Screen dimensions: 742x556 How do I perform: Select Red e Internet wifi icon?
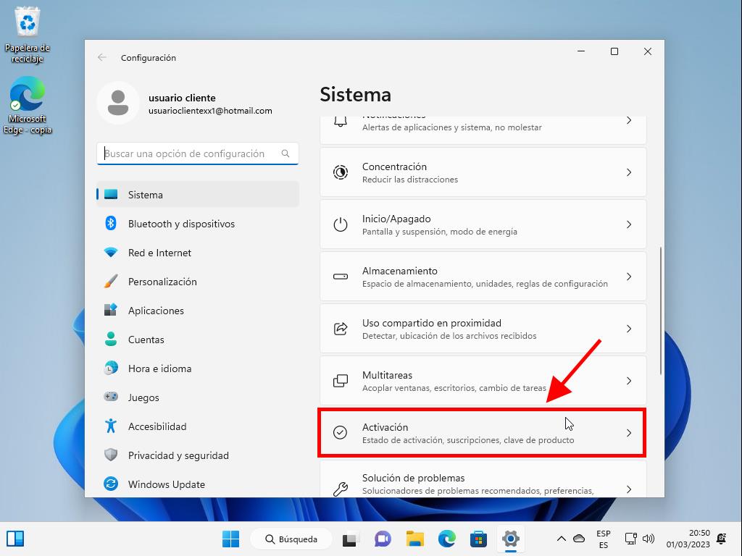click(x=111, y=253)
